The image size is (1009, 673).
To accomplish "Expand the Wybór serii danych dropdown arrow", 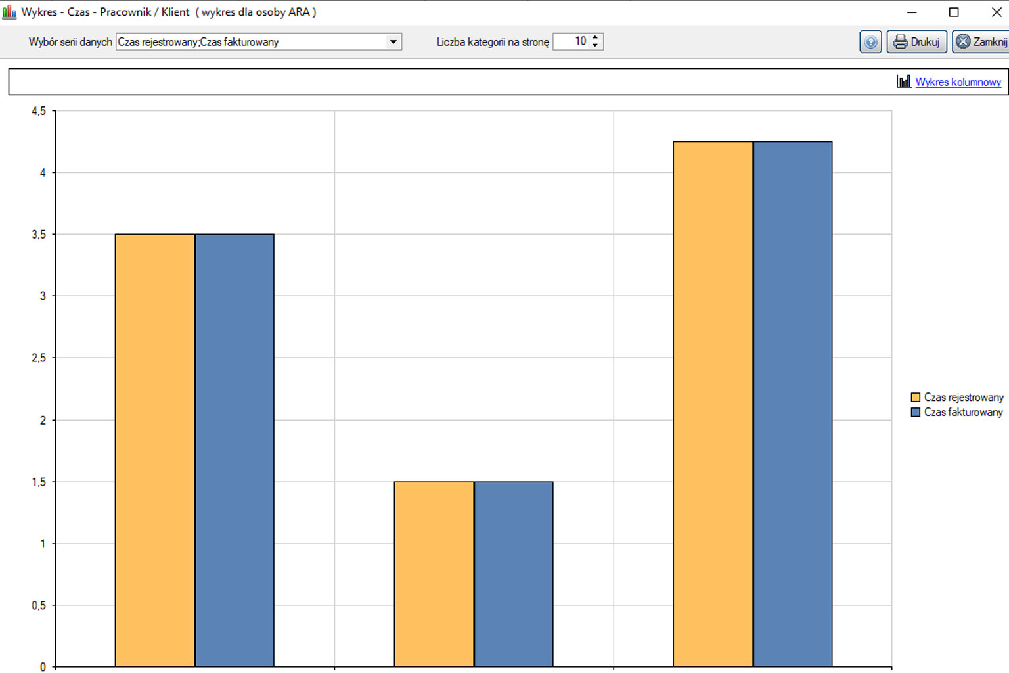I will pos(393,42).
